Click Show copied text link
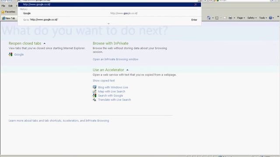Image resolution: width=280 pixels, height=157 pixels. coord(104,80)
